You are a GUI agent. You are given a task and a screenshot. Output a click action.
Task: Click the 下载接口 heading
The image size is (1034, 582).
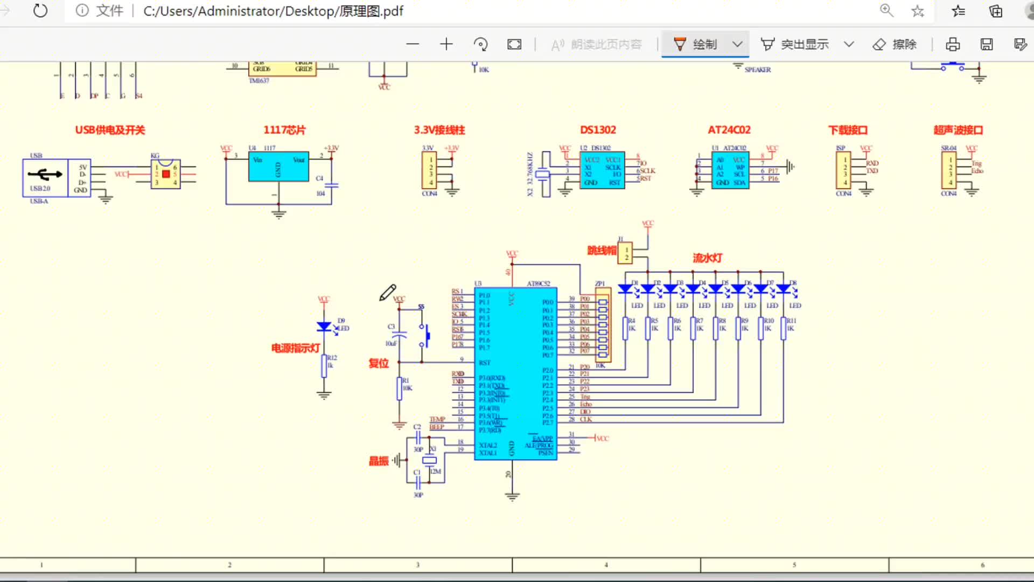[848, 130]
